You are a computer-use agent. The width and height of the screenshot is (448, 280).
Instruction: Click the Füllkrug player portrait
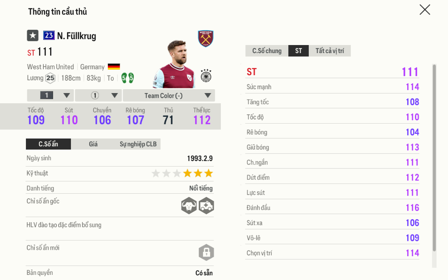tap(175, 64)
